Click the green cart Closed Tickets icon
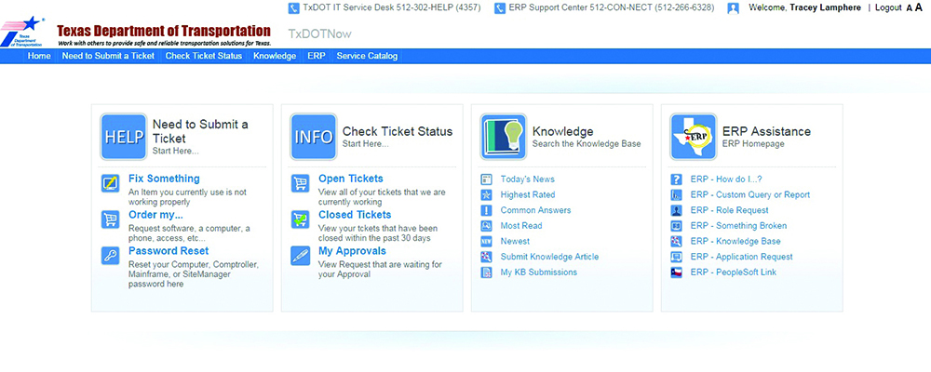 point(300,219)
